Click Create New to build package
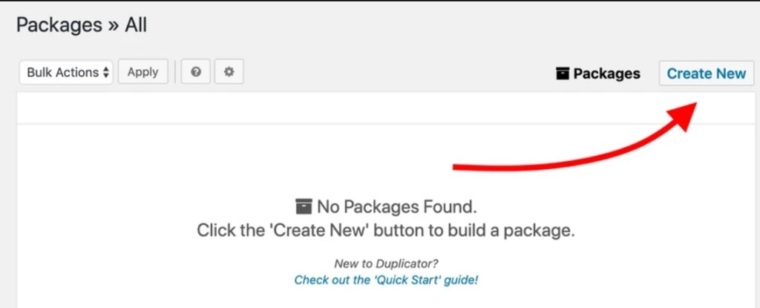760x308 pixels. pos(707,73)
